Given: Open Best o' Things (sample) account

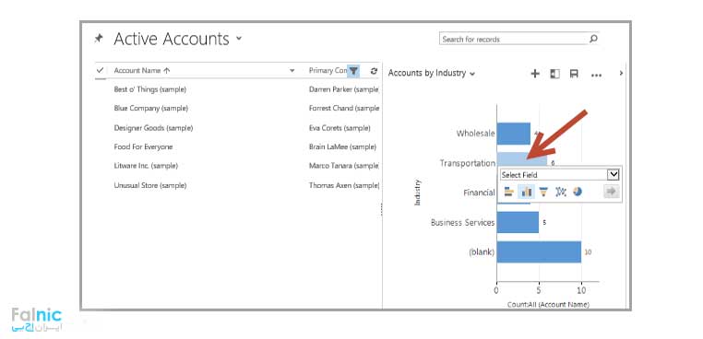Looking at the screenshot, I should pos(150,89).
